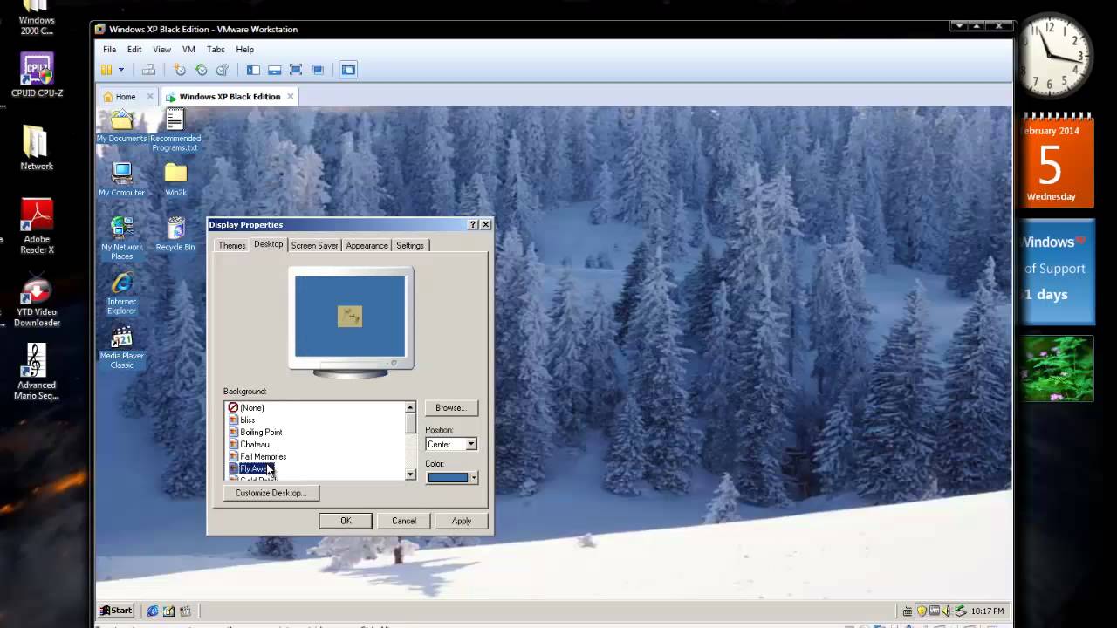Image resolution: width=1117 pixels, height=628 pixels.
Task: Click the Customize Desktop... button
Action: click(271, 493)
